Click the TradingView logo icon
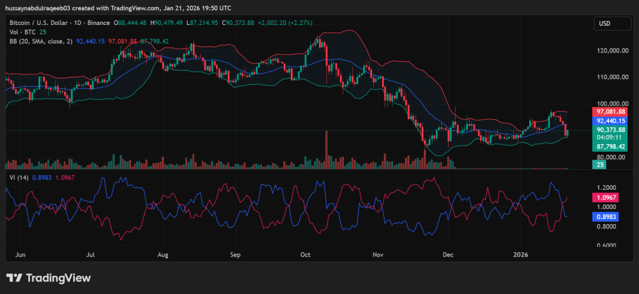The height and width of the screenshot is (294, 639). (x=14, y=278)
